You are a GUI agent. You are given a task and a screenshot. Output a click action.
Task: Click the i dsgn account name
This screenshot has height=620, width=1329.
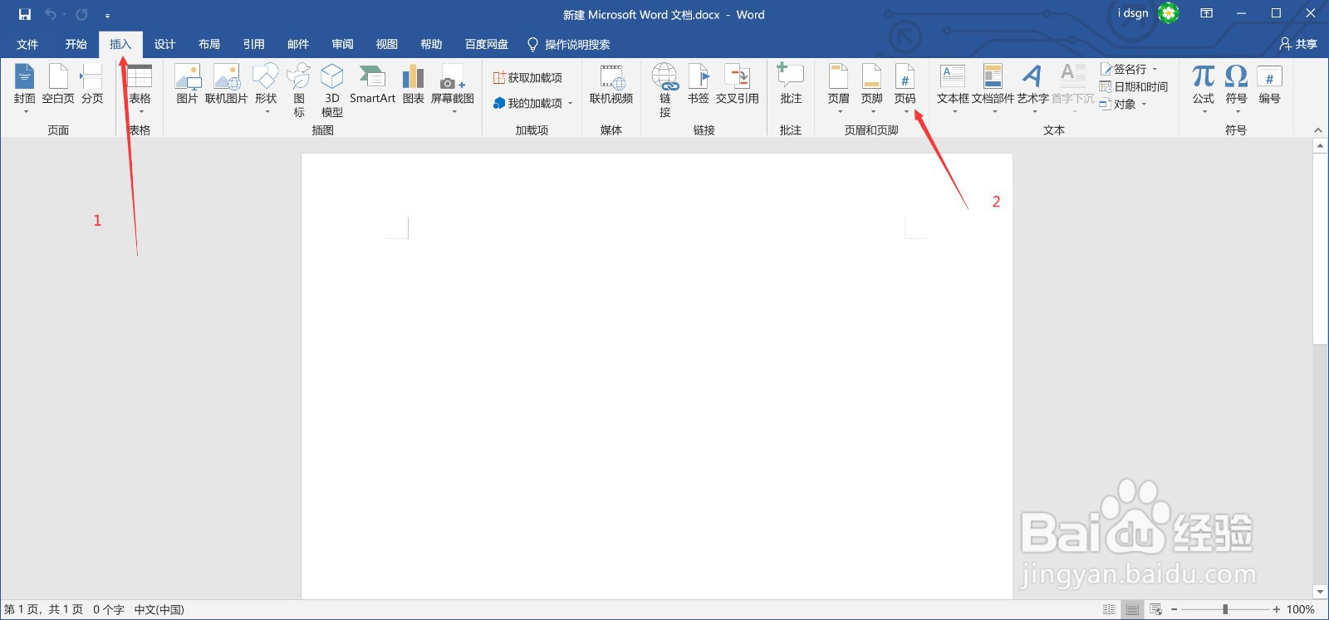click(x=1133, y=13)
